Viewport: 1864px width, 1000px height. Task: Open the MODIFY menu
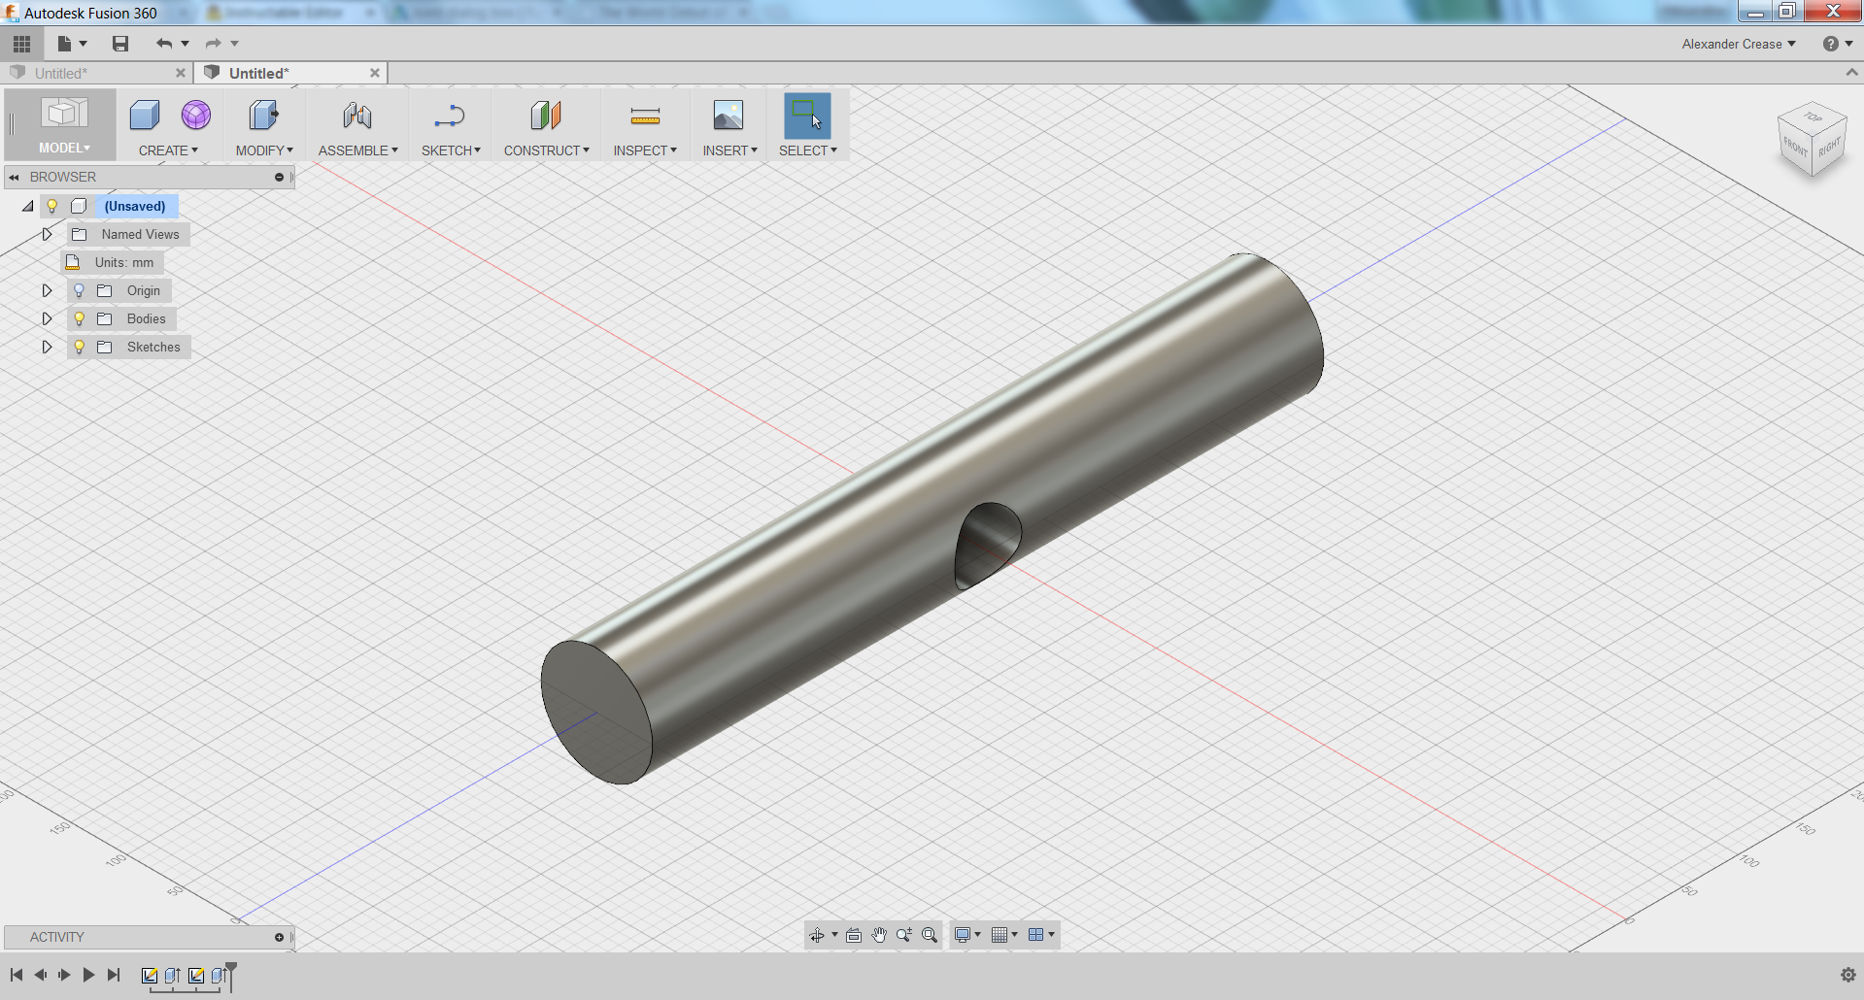coord(264,150)
